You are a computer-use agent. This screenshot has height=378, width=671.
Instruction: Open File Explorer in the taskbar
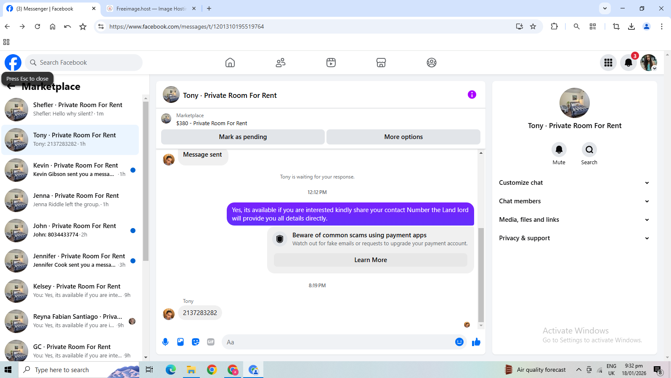coord(191,370)
